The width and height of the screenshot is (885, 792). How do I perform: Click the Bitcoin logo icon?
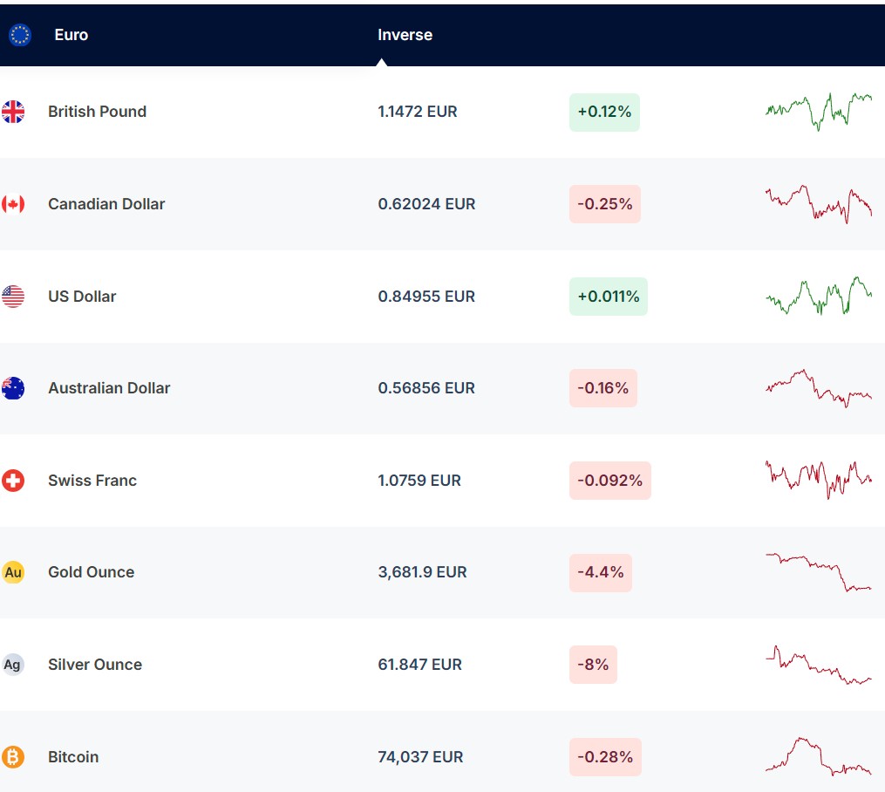[13, 757]
